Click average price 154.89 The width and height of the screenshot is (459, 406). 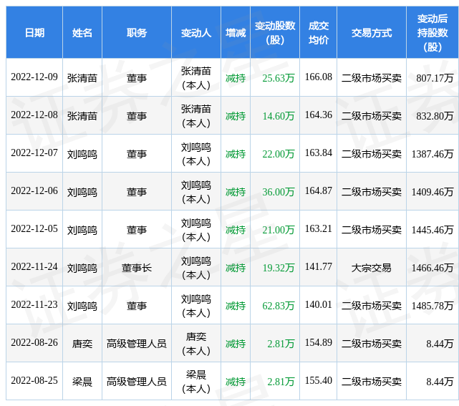[318, 342]
